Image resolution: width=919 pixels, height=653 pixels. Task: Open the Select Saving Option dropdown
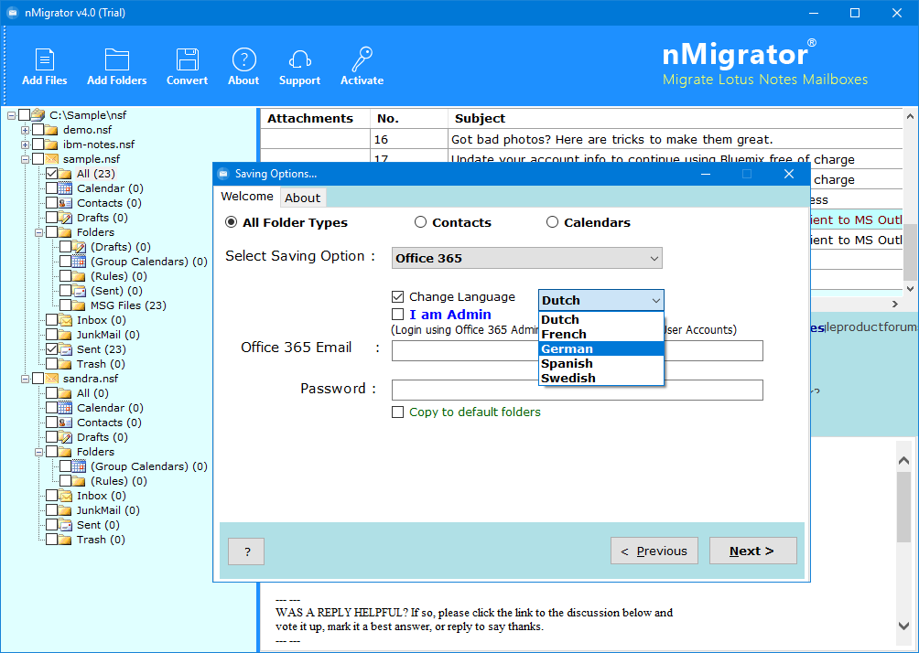(527, 258)
